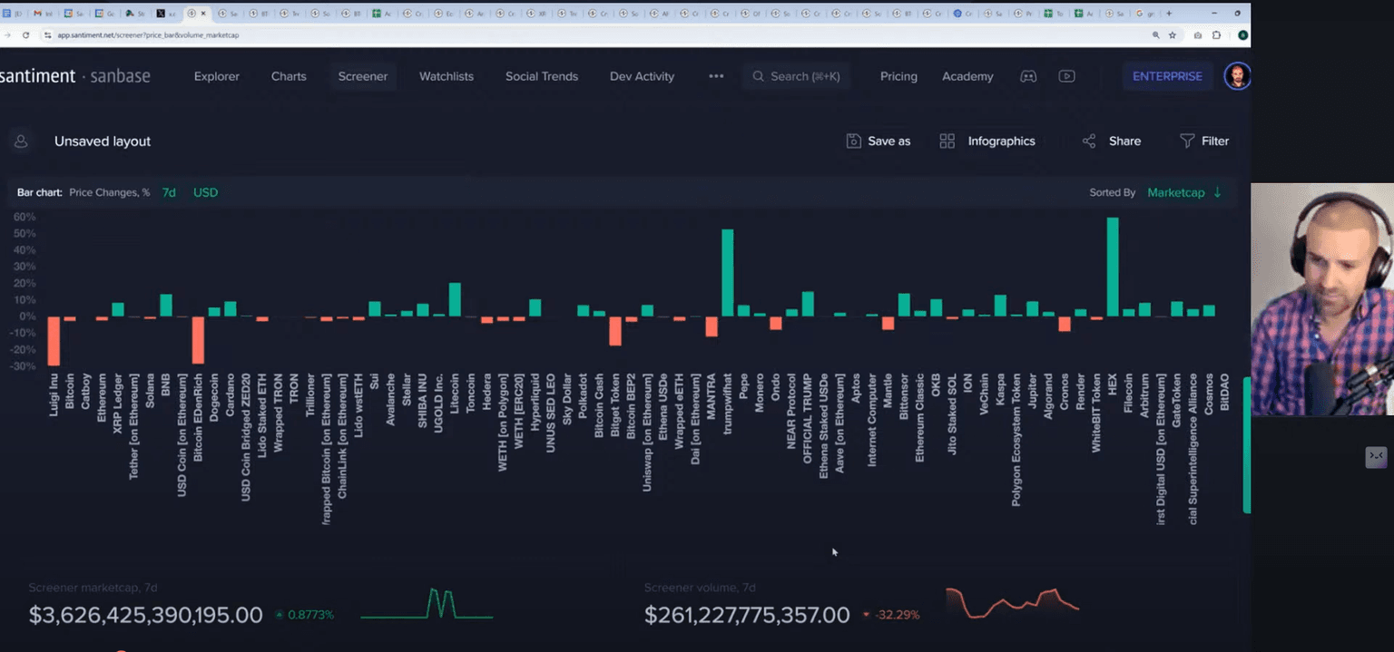Viewport: 1394px width, 652px height.
Task: Go to Social Trends menu item
Action: point(541,76)
